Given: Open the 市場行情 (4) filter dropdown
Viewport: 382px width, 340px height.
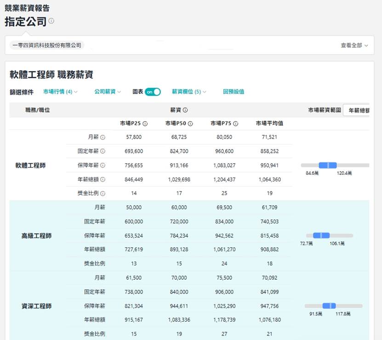Looking at the screenshot, I should point(60,92).
